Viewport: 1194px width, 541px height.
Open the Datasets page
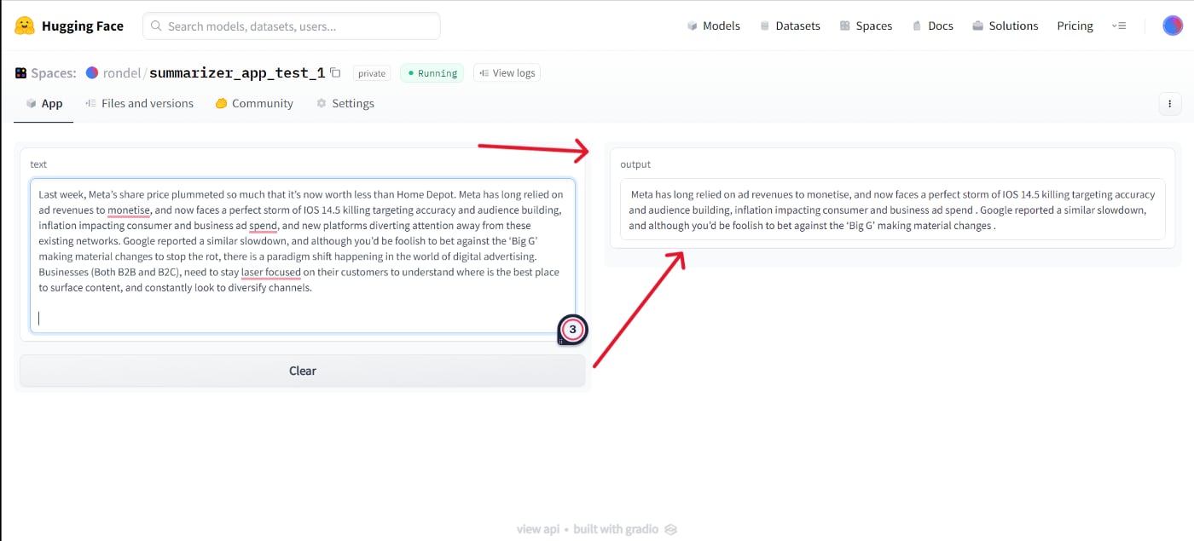tap(790, 26)
